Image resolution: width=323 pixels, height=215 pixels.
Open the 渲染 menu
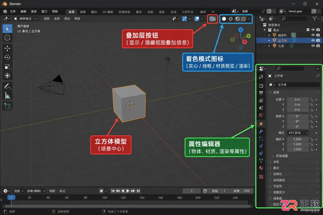click(34, 12)
